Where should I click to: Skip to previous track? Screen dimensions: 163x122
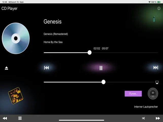(x=46, y=68)
